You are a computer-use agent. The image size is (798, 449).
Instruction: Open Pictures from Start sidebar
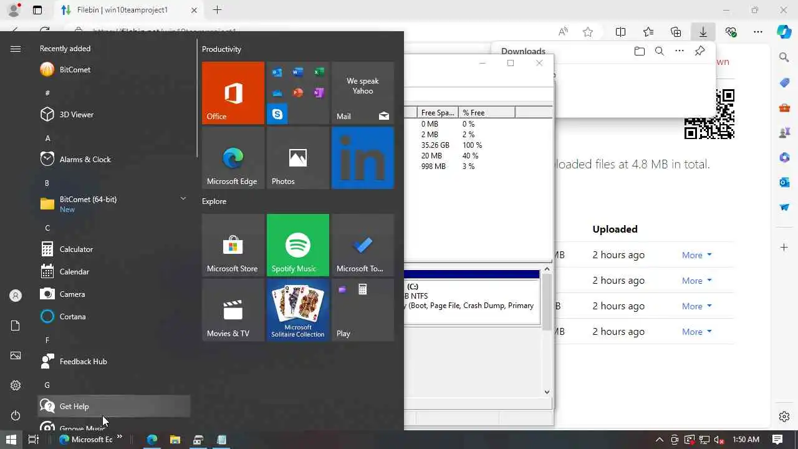(x=16, y=355)
